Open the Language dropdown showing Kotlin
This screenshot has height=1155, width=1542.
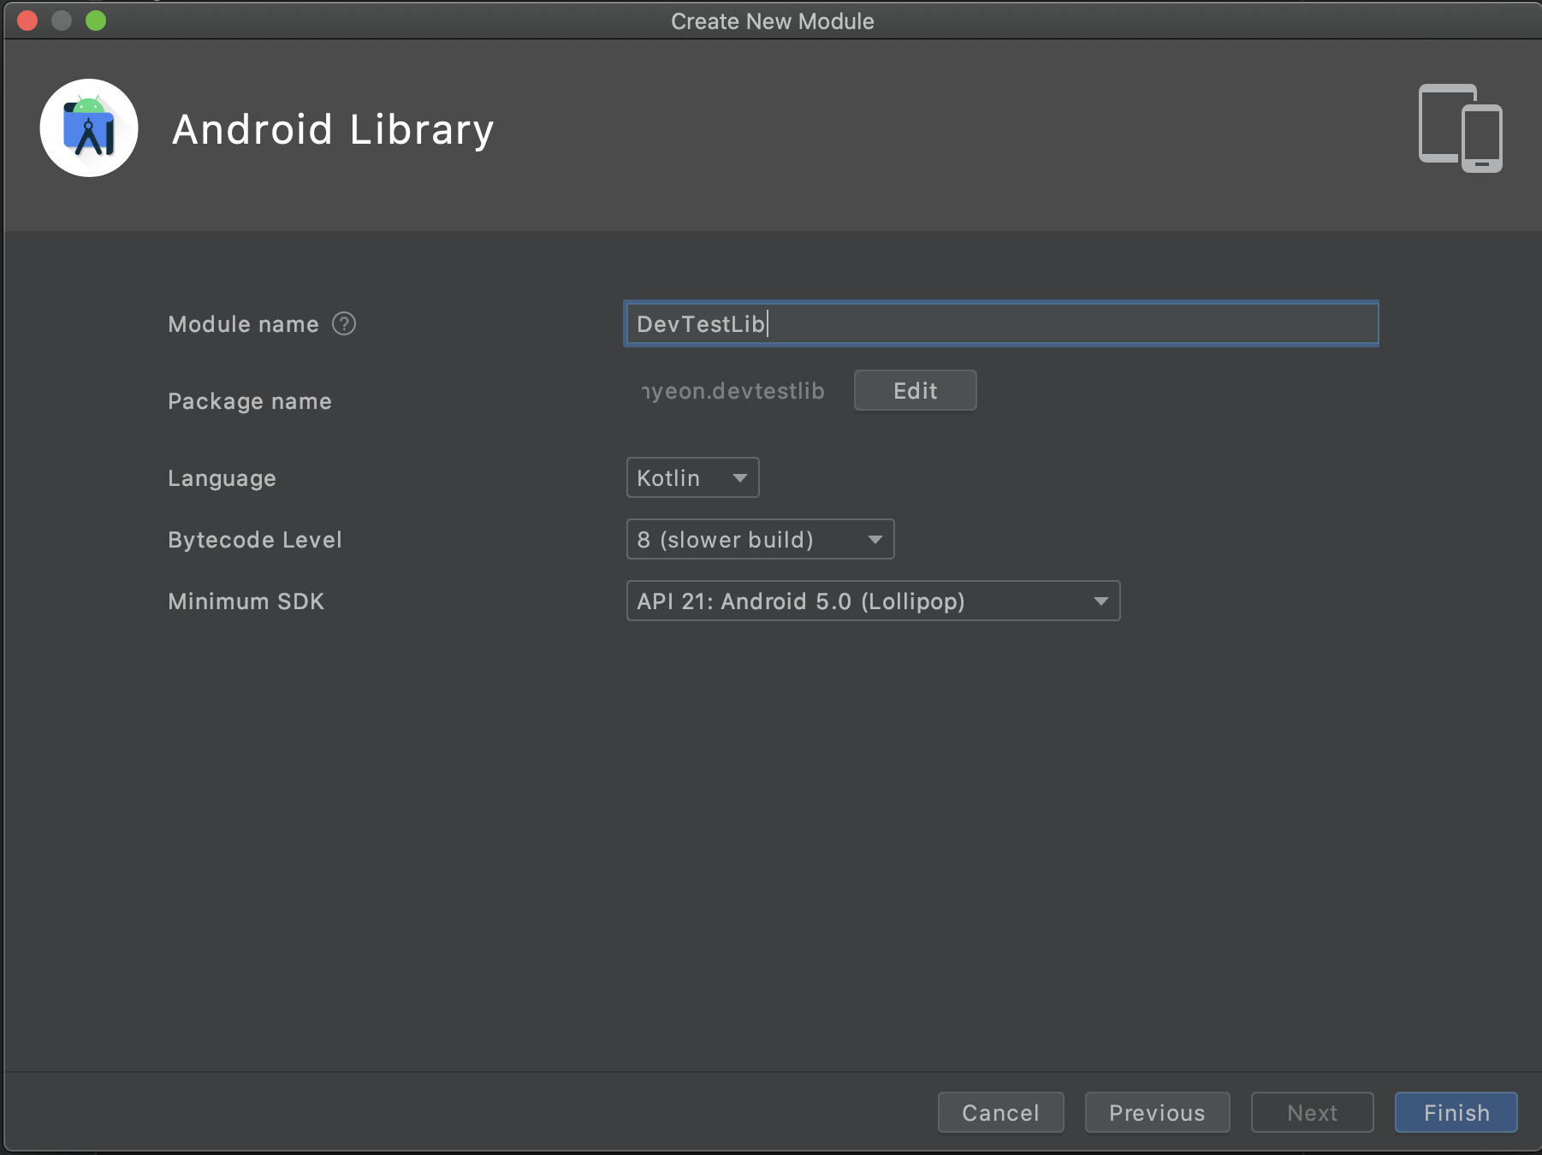[x=692, y=478]
